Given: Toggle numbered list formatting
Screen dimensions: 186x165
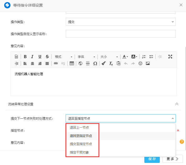Looking at the screenshot, I should [144, 57].
